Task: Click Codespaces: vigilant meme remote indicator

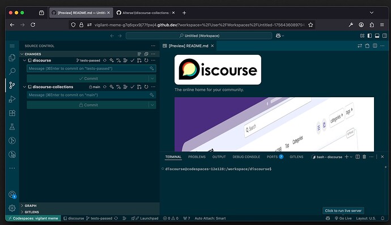Action: 33,218
